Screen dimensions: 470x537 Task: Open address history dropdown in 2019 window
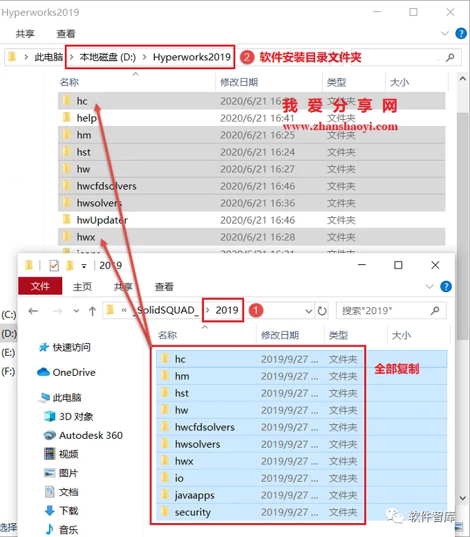point(308,311)
